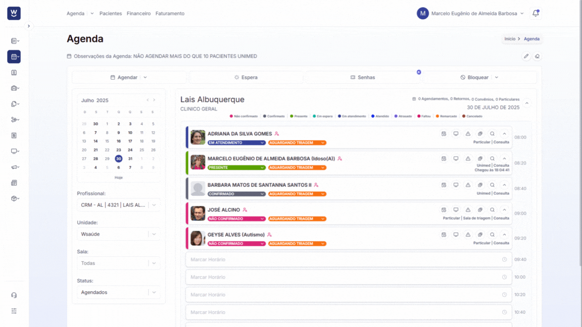
Task: Select calendar icon in left sidebar
Action: pyautogui.click(x=14, y=57)
